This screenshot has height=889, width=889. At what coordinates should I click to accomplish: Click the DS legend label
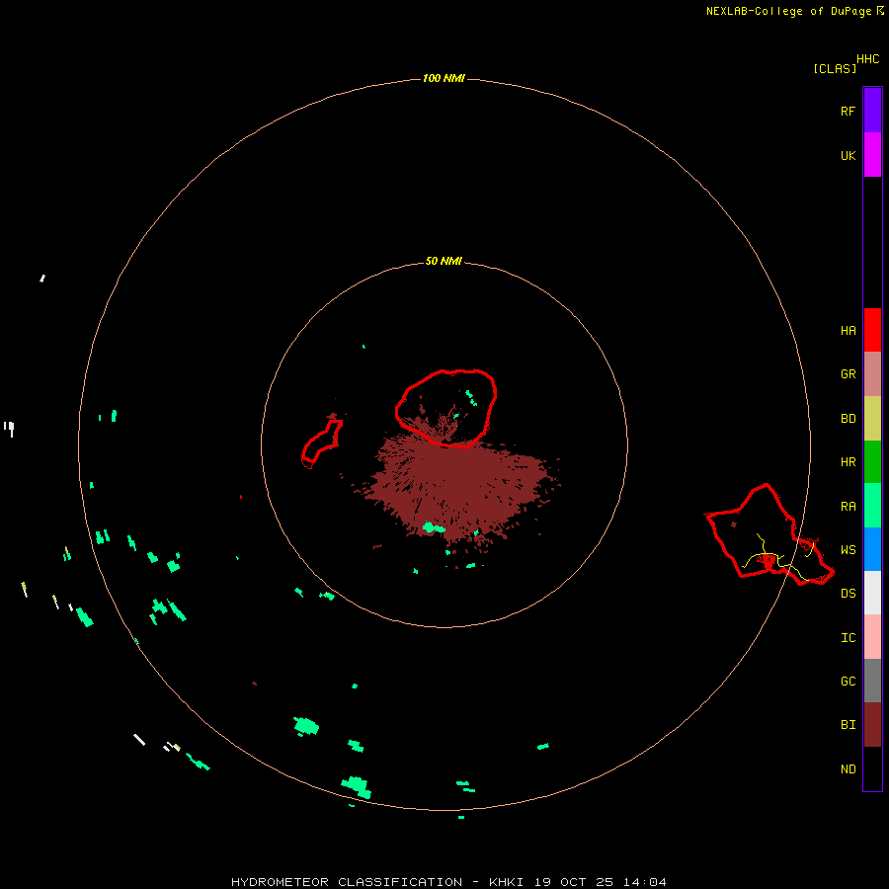pyautogui.click(x=848, y=594)
